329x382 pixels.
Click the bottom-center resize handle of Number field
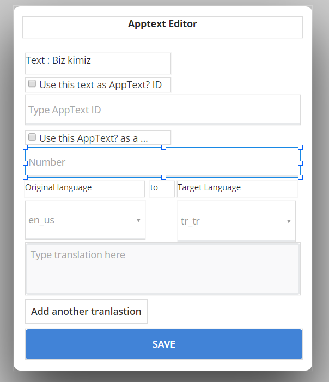[163, 177]
